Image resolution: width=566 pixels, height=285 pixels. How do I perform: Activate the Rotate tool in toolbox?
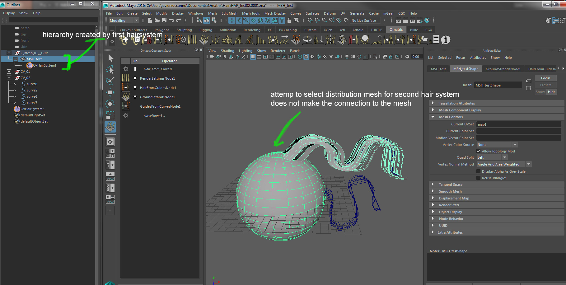click(110, 104)
